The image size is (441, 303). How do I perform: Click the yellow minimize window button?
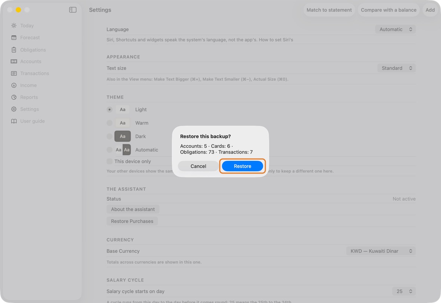(19, 10)
